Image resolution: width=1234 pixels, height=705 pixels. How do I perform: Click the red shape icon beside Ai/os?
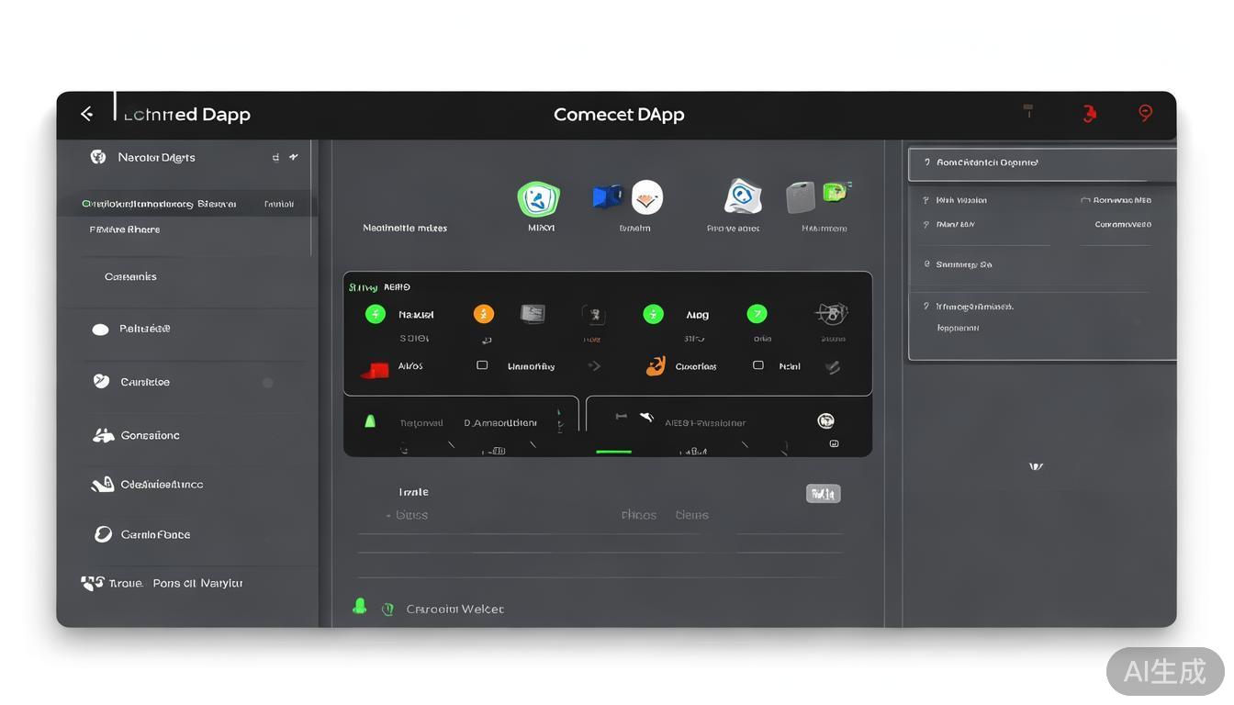coord(375,369)
